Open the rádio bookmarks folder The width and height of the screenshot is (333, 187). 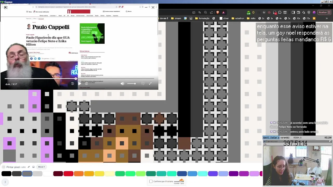click(x=251, y=18)
